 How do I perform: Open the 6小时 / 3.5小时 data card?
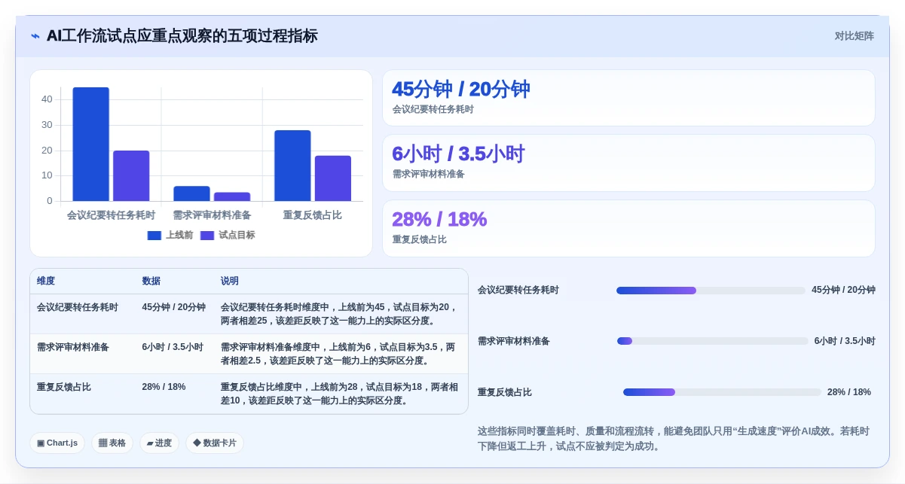click(x=628, y=163)
